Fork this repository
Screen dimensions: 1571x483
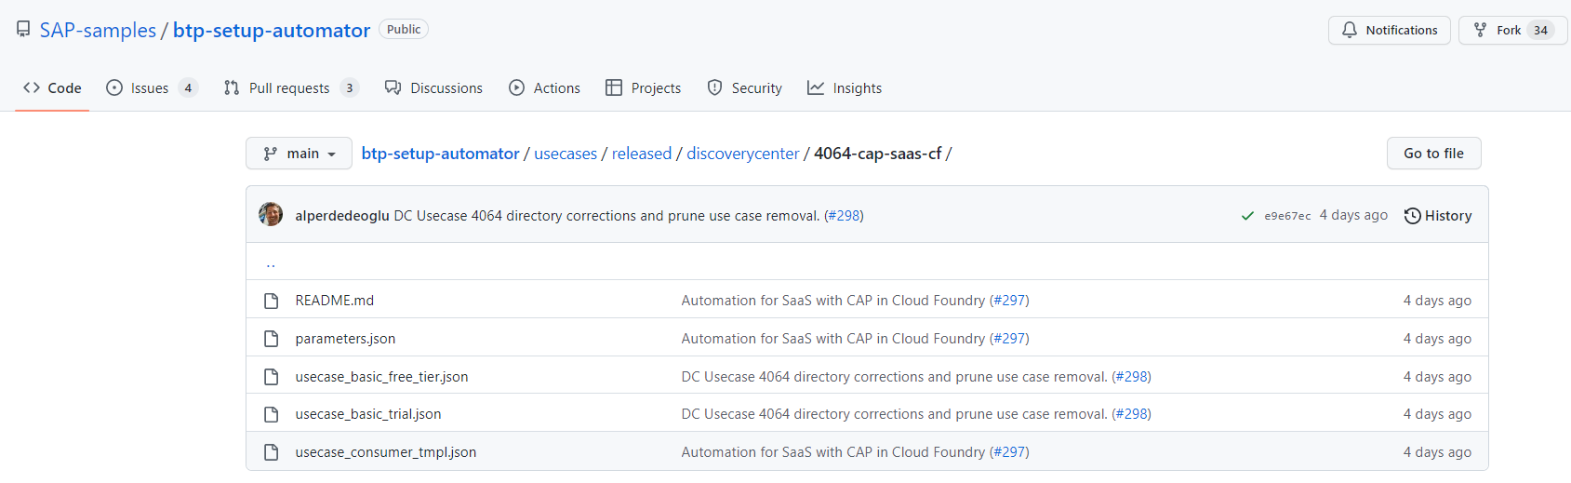pos(1498,30)
